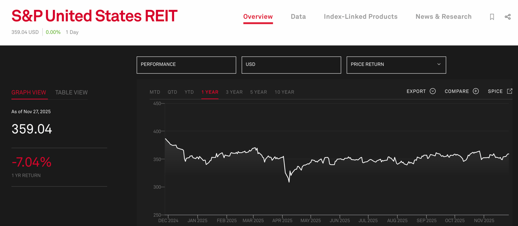Bookmark this index page
518x226 pixels.
[492, 17]
